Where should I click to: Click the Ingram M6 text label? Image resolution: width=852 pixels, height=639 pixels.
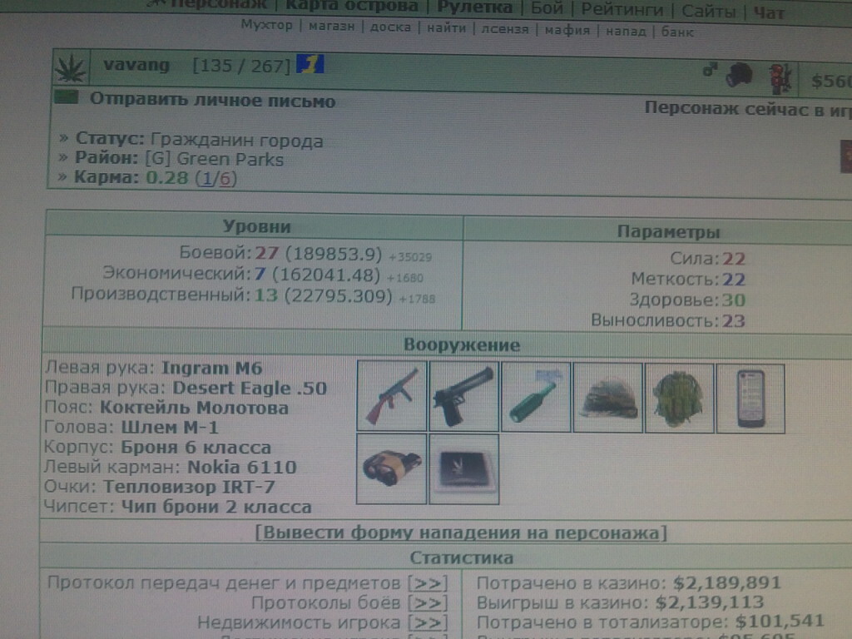[212, 369]
